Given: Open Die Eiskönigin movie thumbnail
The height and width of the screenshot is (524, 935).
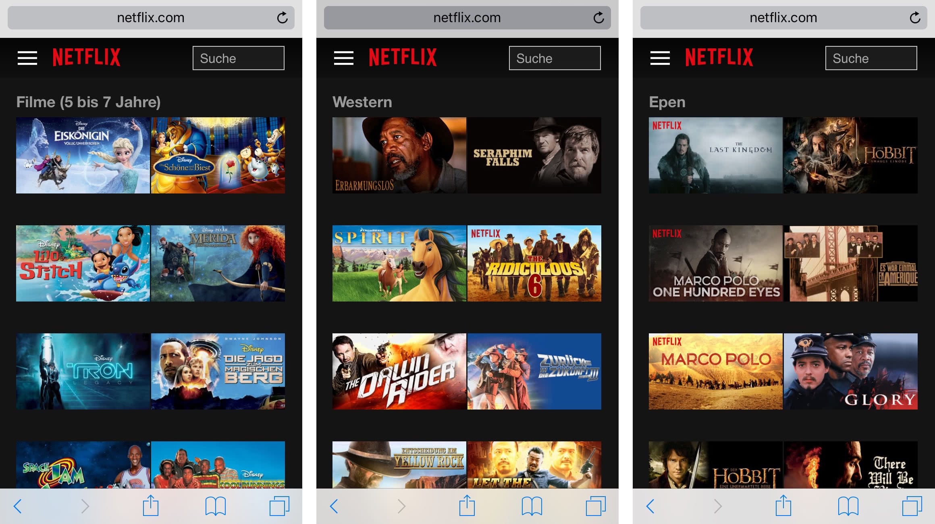Looking at the screenshot, I should (x=83, y=155).
